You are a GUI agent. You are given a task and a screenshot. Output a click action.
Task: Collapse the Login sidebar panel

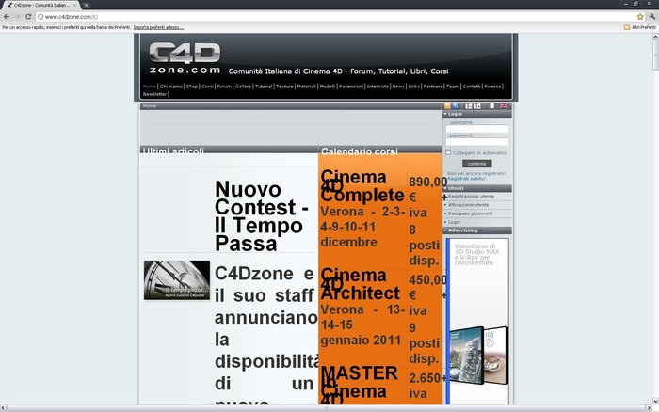point(445,114)
